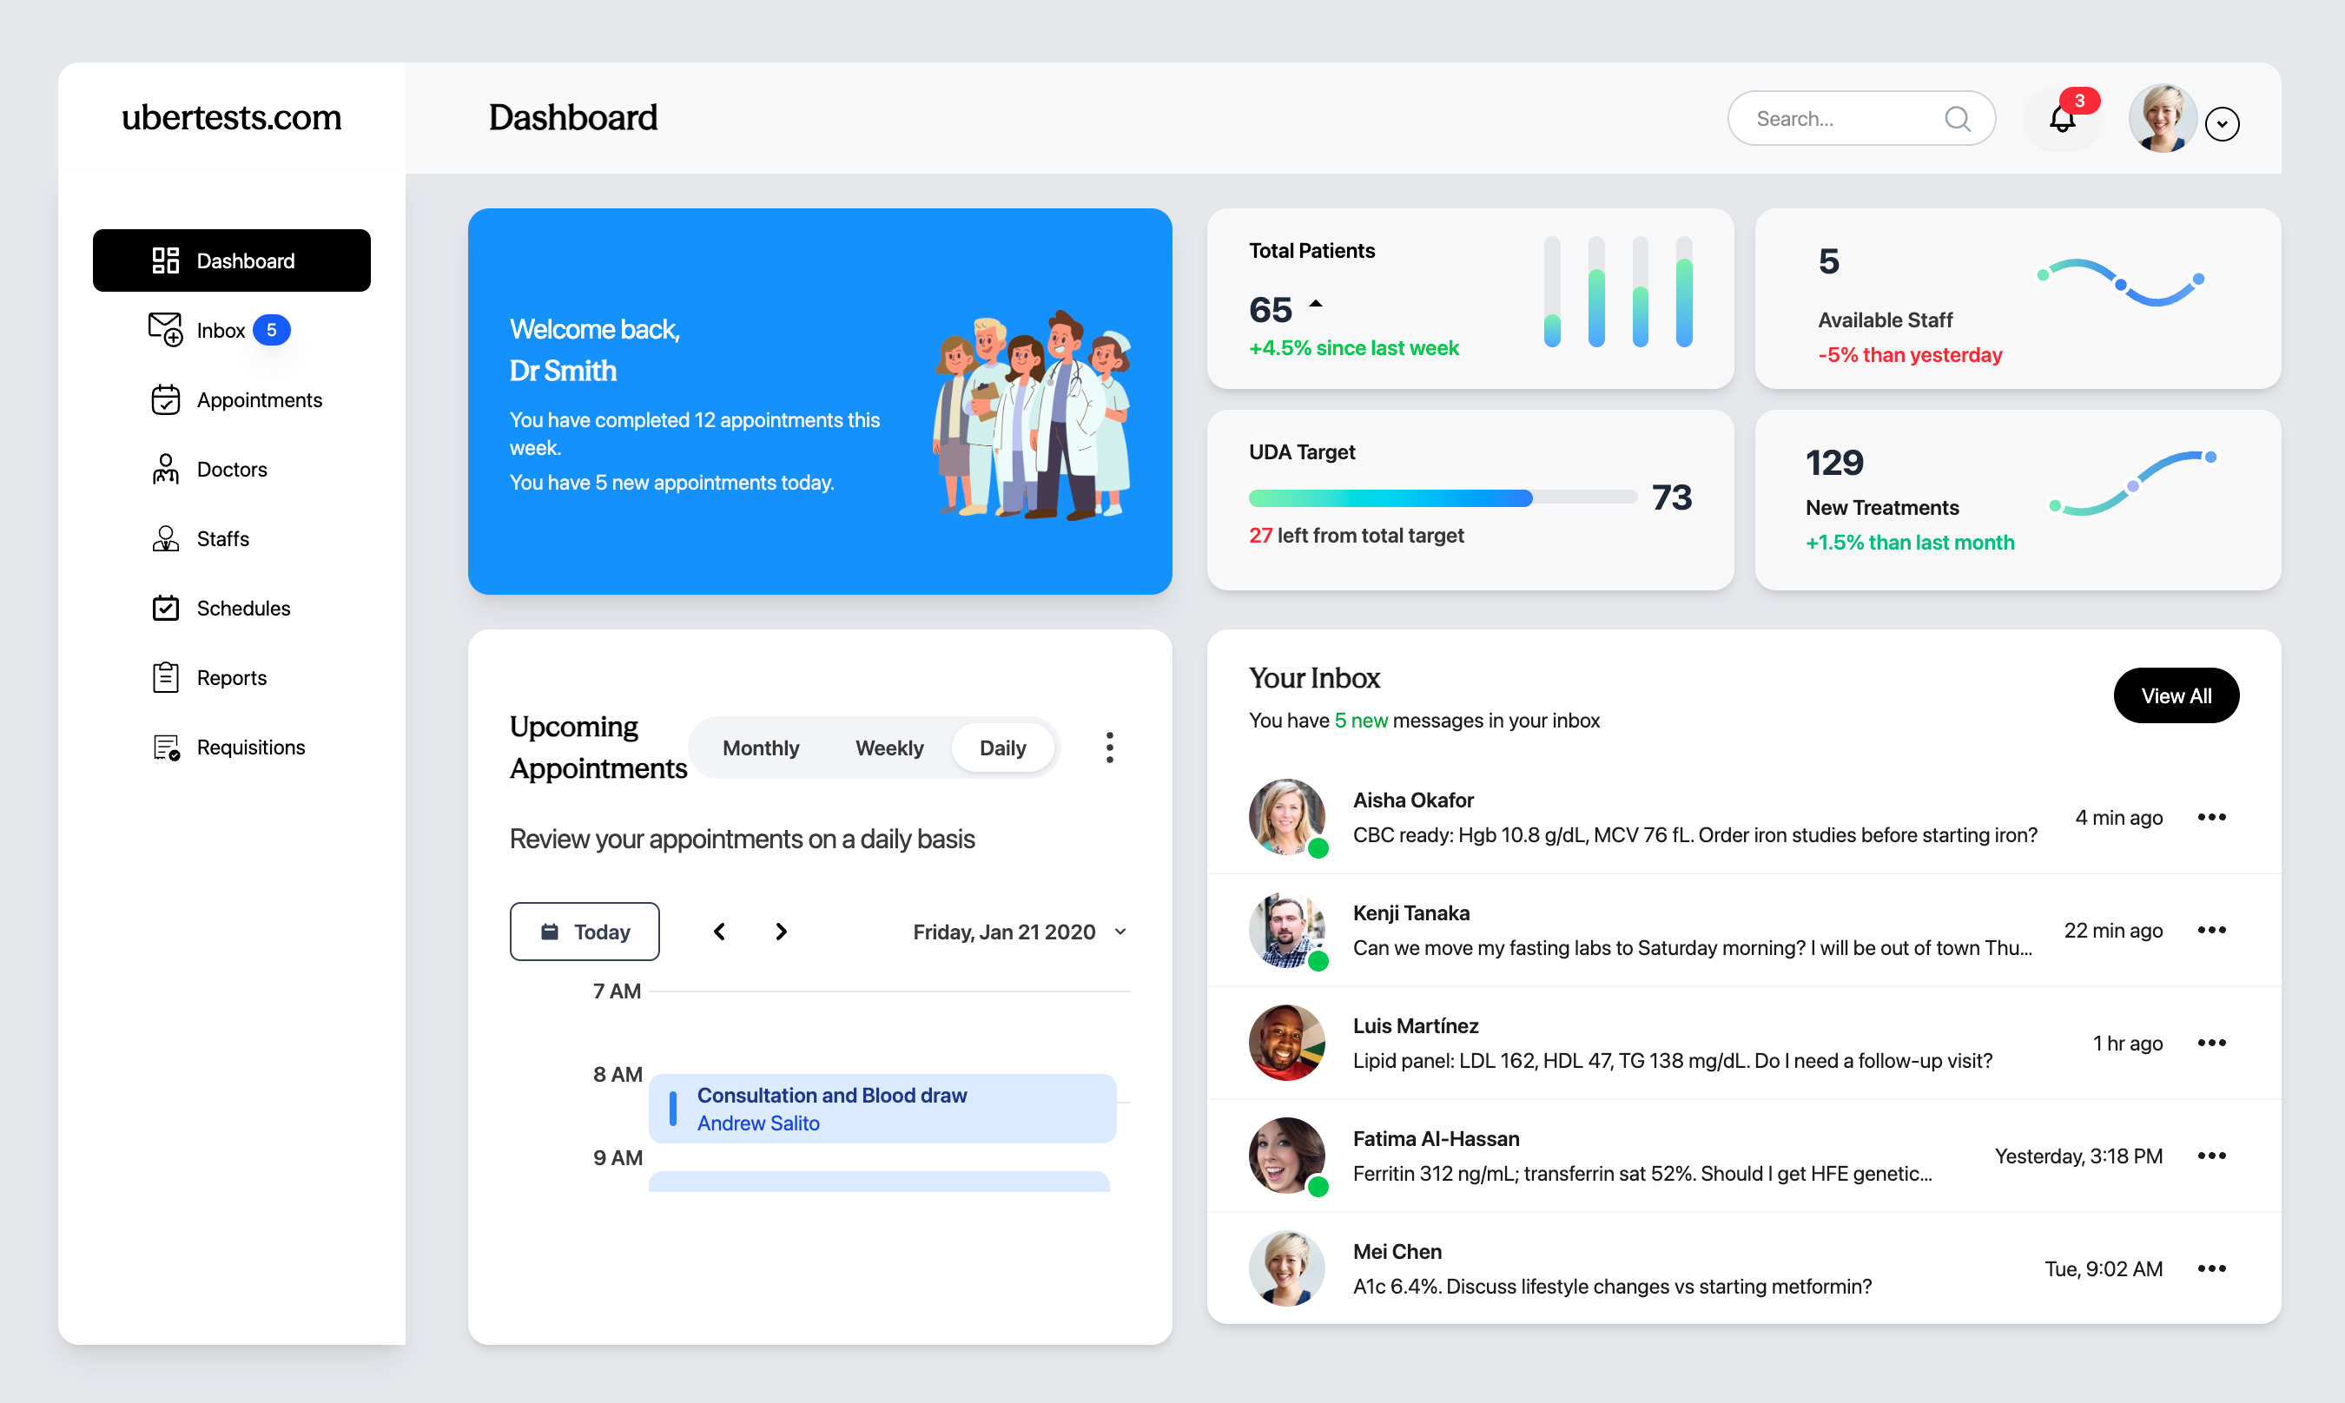Screen dimensions: 2345x1403
Task: Open Schedules from the sidebar icon
Action: 166,608
